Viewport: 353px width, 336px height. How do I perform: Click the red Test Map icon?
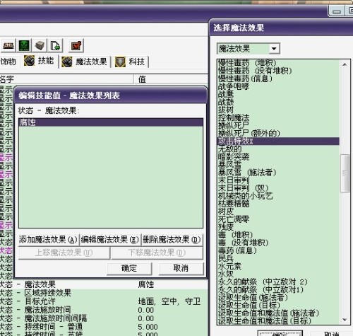pos(76,45)
